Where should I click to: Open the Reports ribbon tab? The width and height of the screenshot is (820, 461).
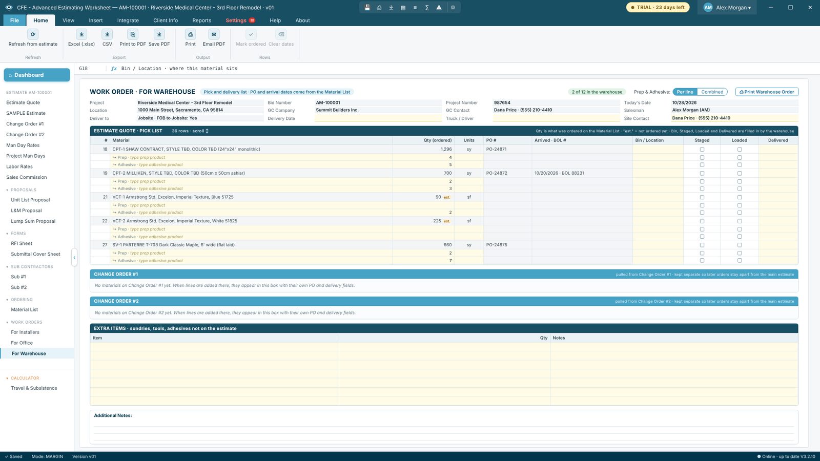202,20
